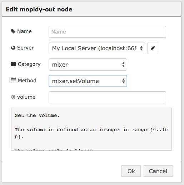This screenshot has width=184, height=185.
Task: Click the volume field label text
Action: coord(26,97)
